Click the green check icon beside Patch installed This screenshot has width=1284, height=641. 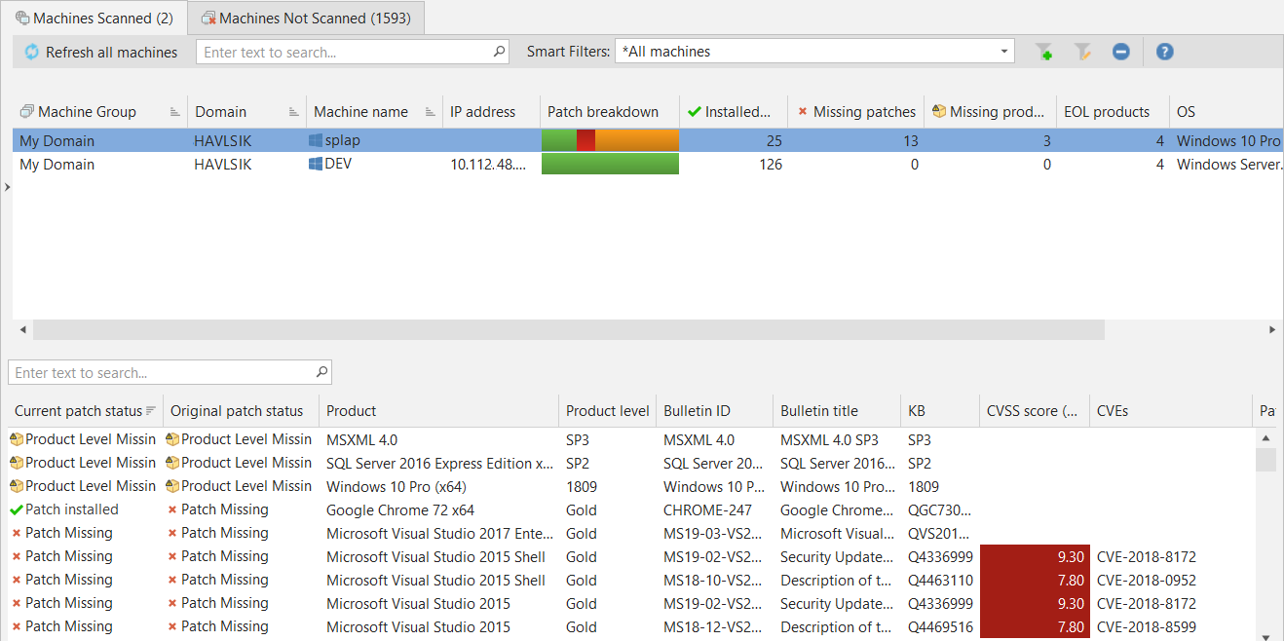17,509
